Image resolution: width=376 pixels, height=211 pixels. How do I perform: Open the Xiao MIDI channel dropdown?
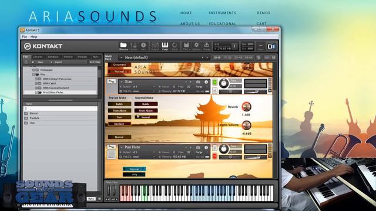138,91
